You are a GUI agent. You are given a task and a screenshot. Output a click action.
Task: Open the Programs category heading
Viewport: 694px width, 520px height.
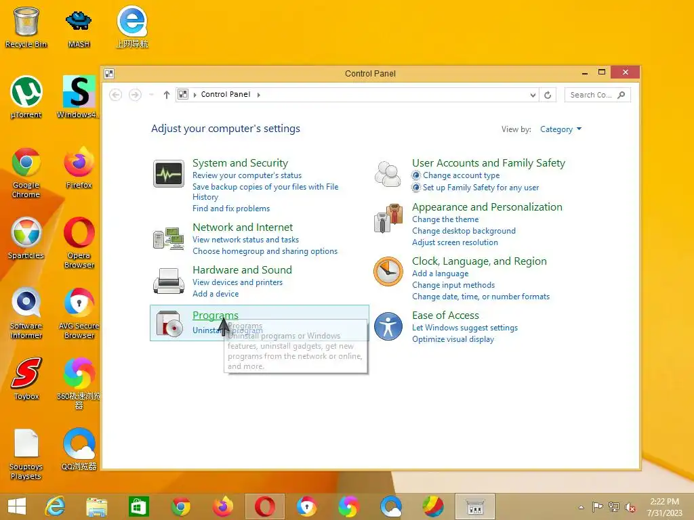tap(216, 316)
